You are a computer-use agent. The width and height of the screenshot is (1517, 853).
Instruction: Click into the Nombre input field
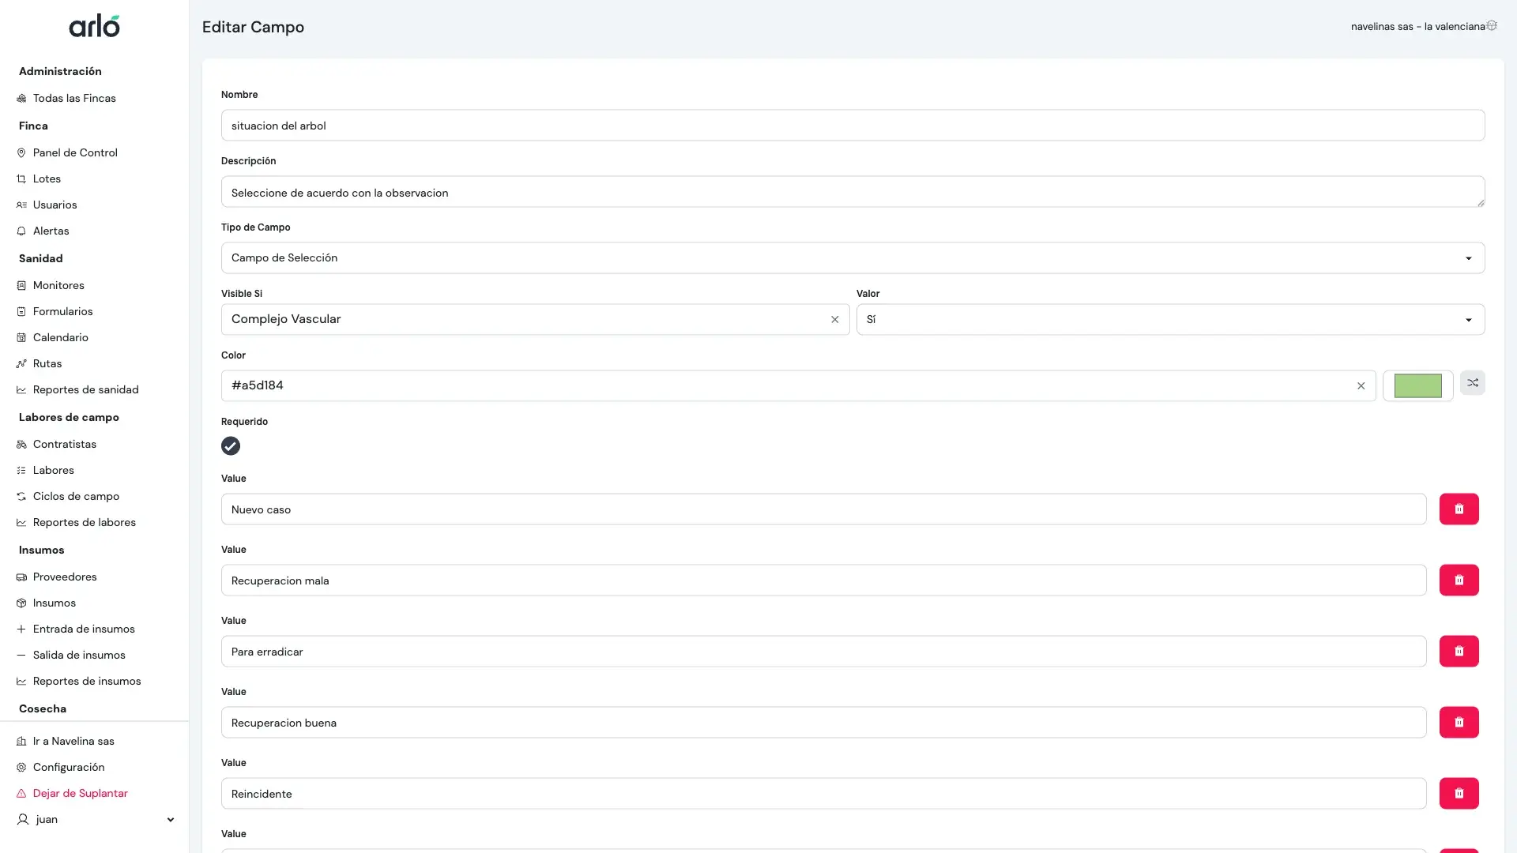pos(853,126)
